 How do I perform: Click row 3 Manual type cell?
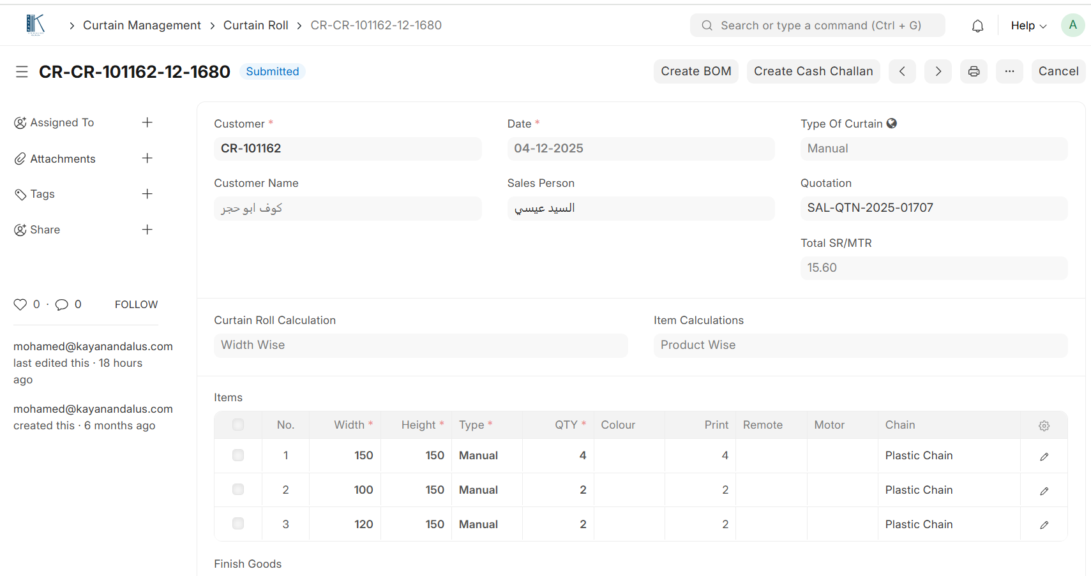486,524
